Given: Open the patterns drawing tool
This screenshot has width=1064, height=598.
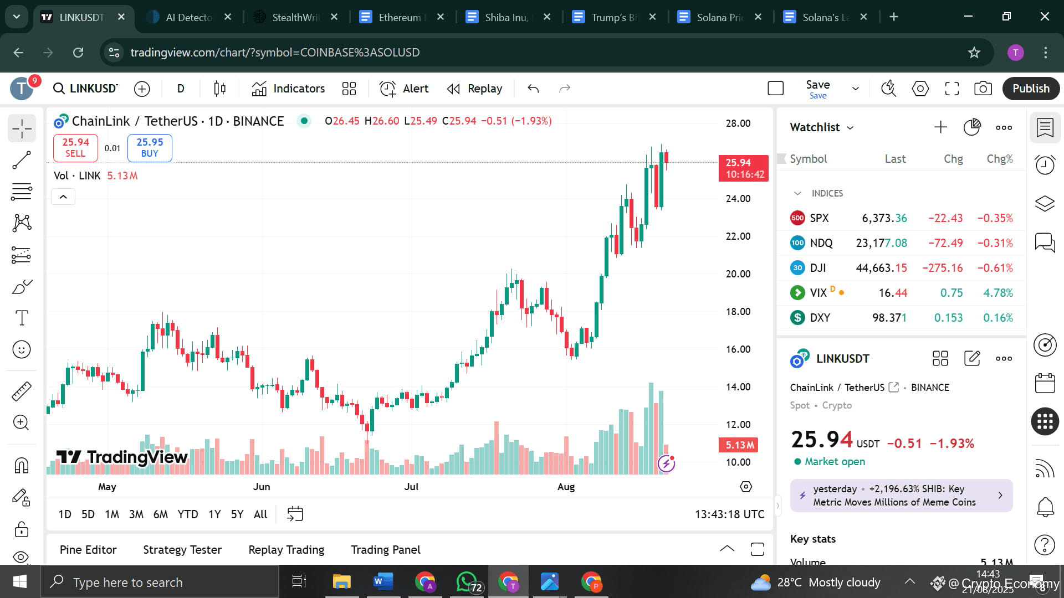Looking at the screenshot, I should 22,223.
